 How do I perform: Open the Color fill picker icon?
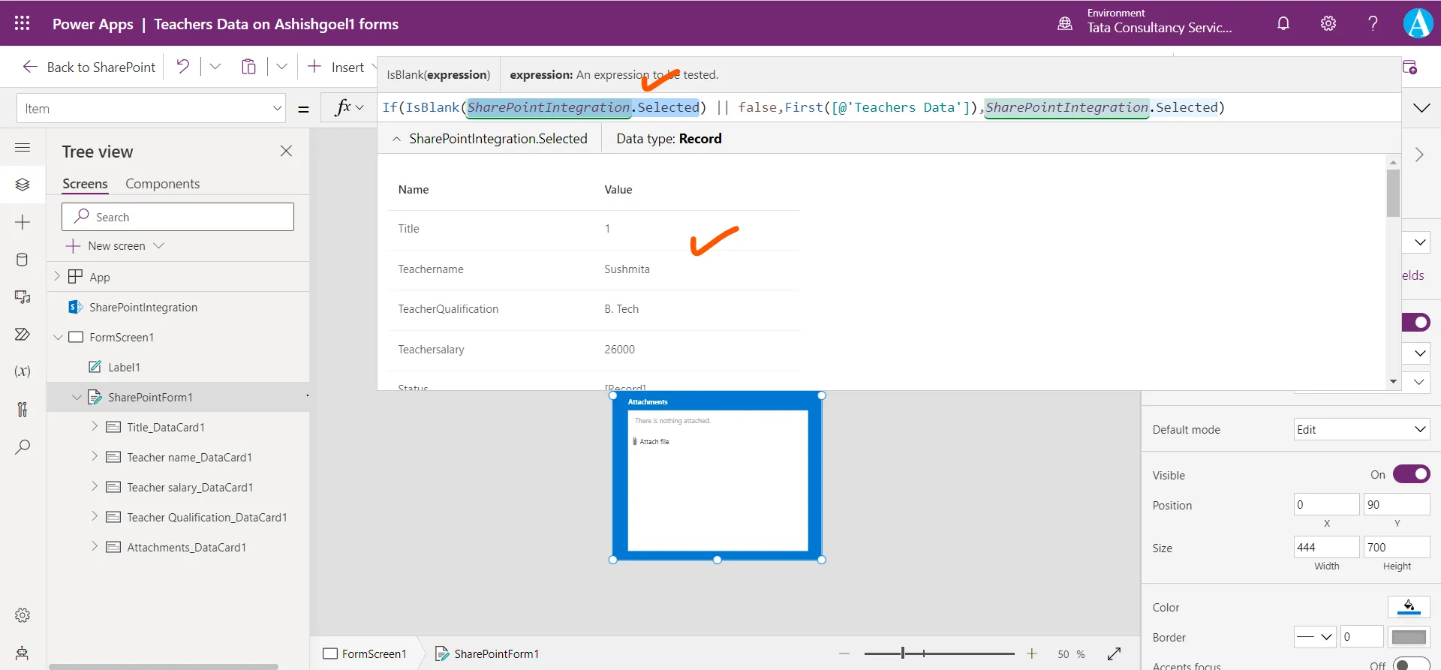(1409, 607)
